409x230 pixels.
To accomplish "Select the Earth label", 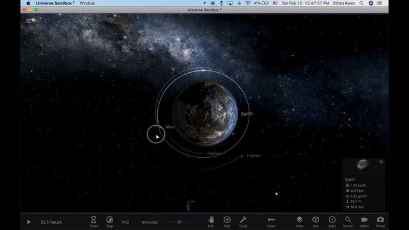I will coord(247,114).
